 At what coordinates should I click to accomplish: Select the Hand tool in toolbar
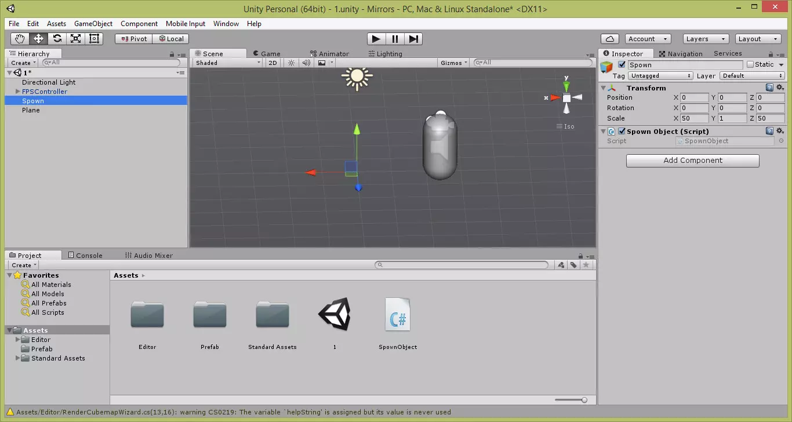click(x=20, y=39)
